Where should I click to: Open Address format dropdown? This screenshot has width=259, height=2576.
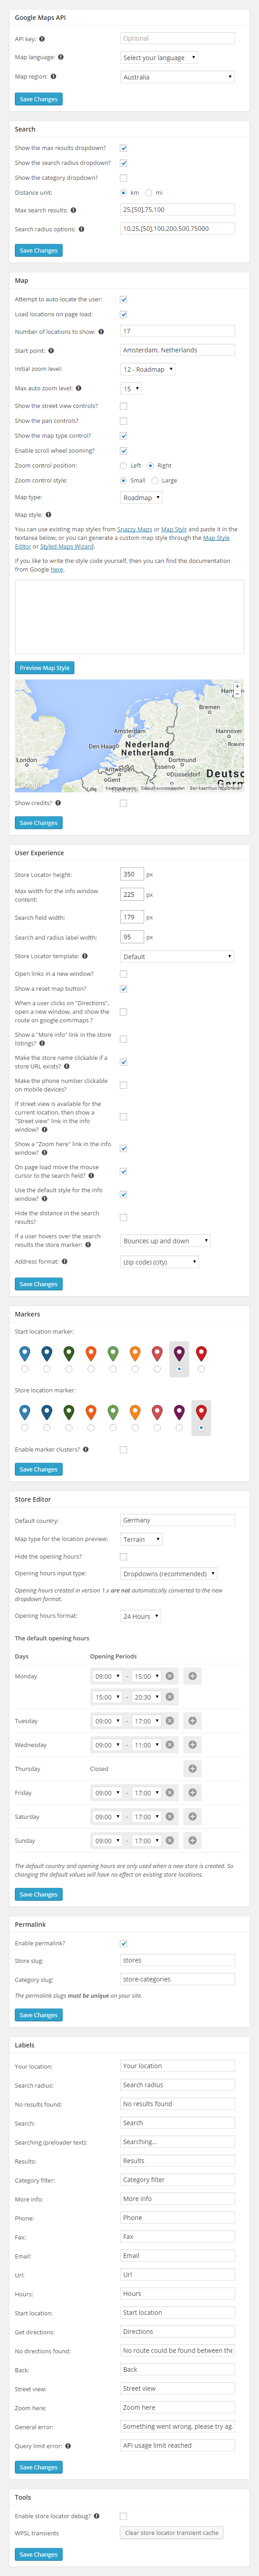[159, 1262]
